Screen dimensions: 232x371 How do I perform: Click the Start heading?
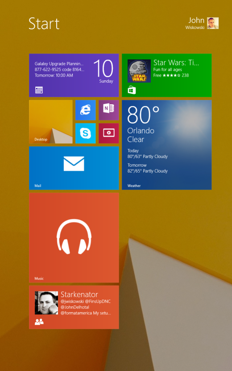(44, 24)
